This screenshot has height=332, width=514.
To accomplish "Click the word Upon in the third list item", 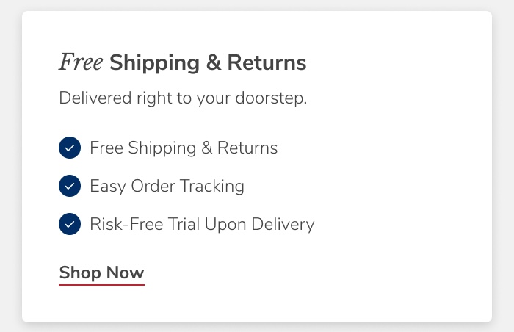I will click(x=225, y=224).
